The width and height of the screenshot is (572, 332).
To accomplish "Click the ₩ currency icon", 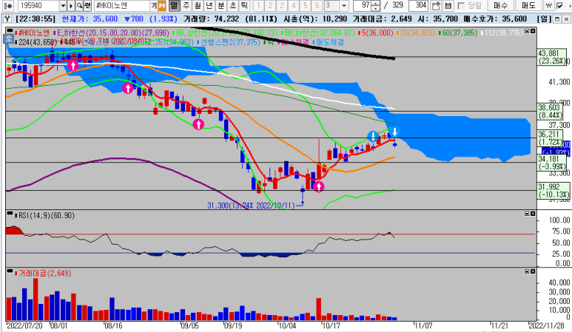I will click(x=548, y=5).
